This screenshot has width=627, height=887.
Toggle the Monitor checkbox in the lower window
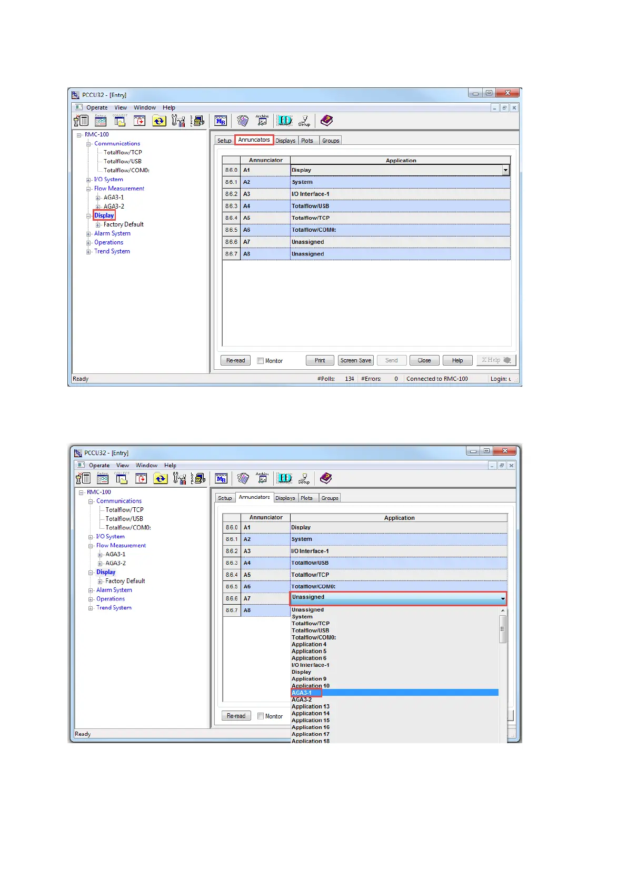(x=261, y=716)
